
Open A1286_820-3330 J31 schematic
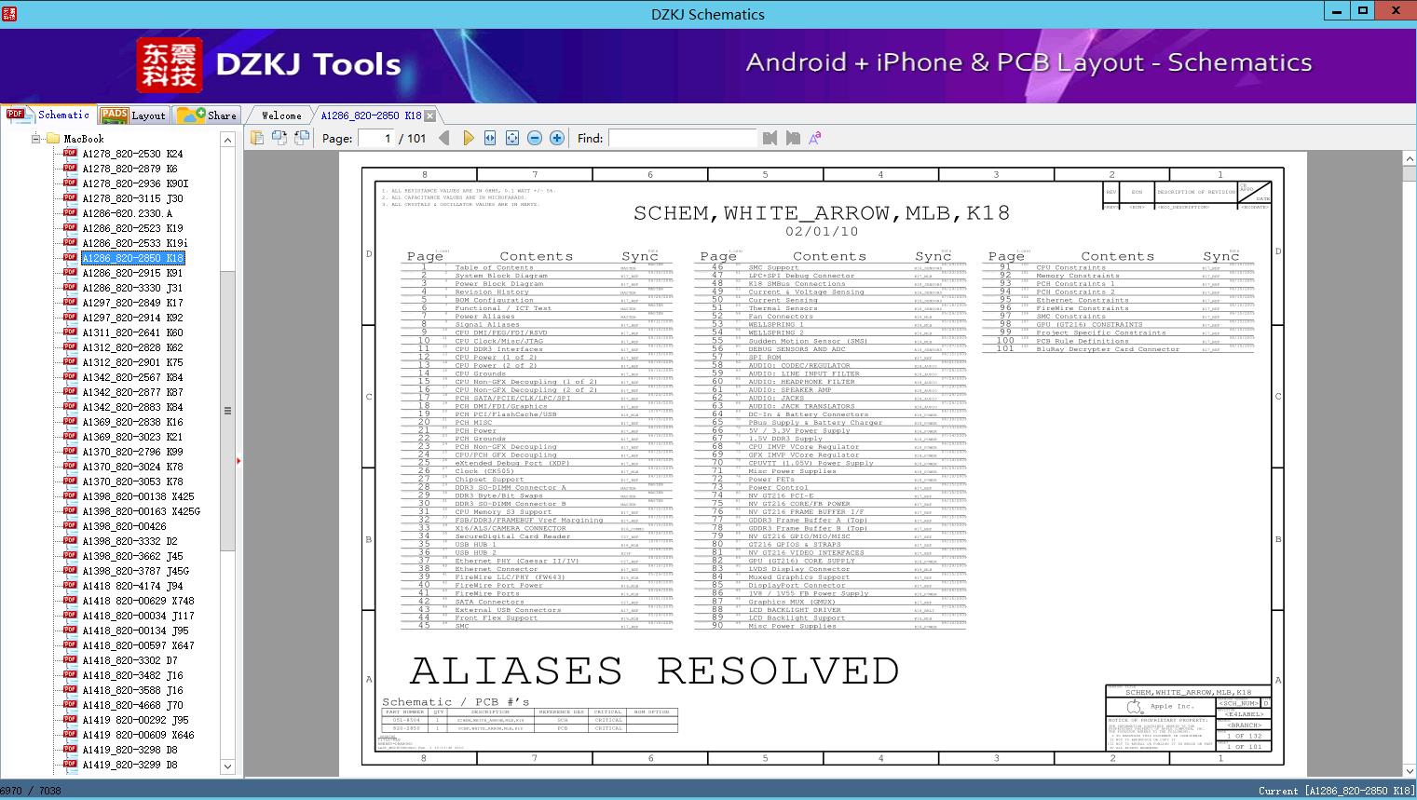point(132,288)
